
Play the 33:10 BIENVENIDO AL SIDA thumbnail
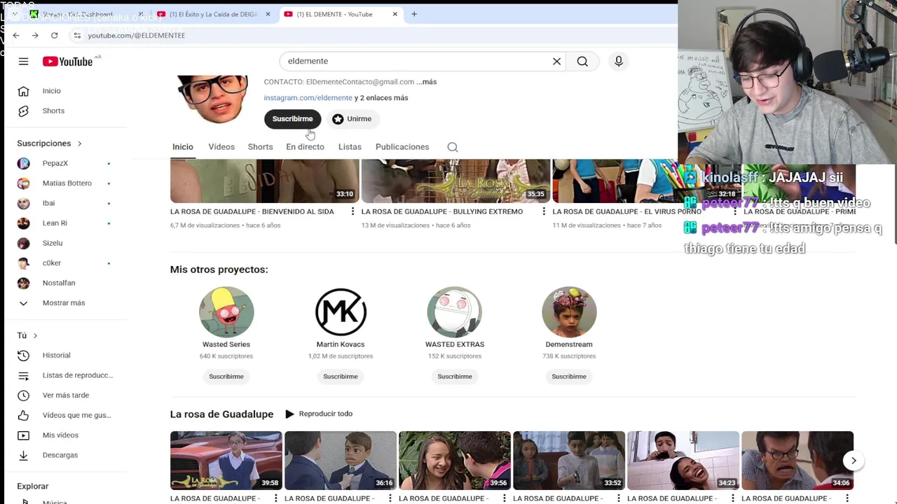[264, 181]
